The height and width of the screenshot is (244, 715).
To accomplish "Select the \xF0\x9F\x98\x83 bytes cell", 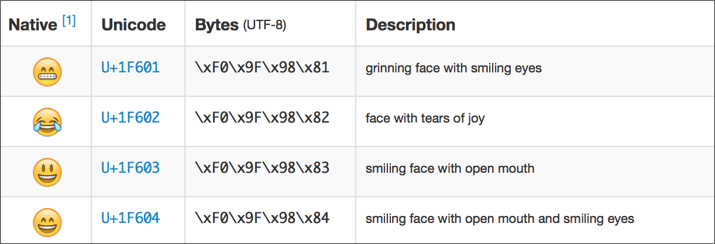I will (262, 168).
